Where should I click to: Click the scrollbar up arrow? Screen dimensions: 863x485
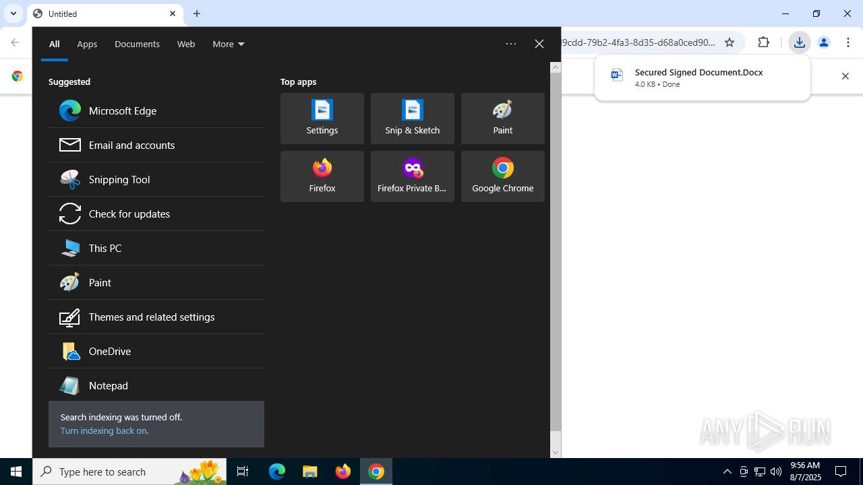[x=556, y=67]
